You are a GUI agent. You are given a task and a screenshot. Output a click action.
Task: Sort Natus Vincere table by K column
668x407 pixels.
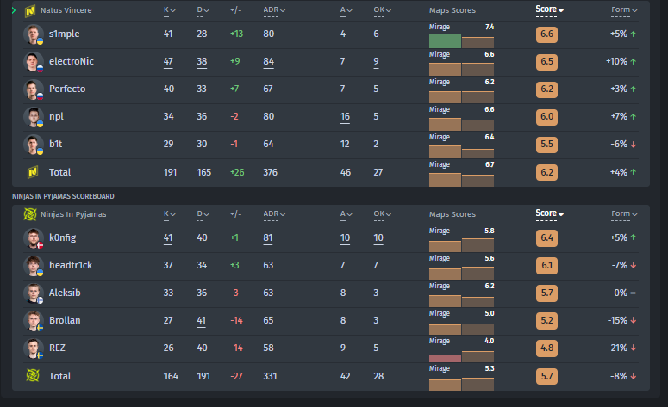[169, 10]
